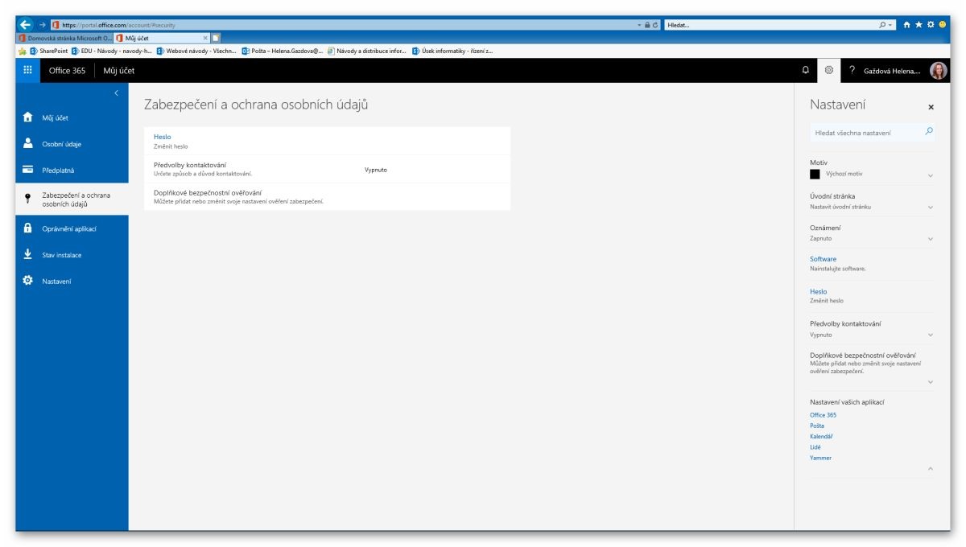Open SharePoint favorite in the bookmarks bar

pyautogui.click(x=48, y=51)
